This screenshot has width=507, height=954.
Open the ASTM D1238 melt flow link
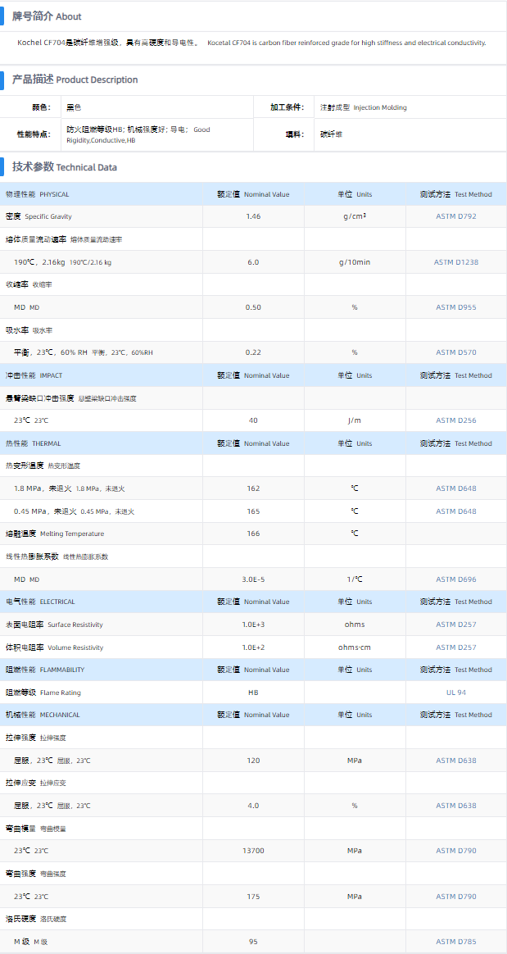455,262
